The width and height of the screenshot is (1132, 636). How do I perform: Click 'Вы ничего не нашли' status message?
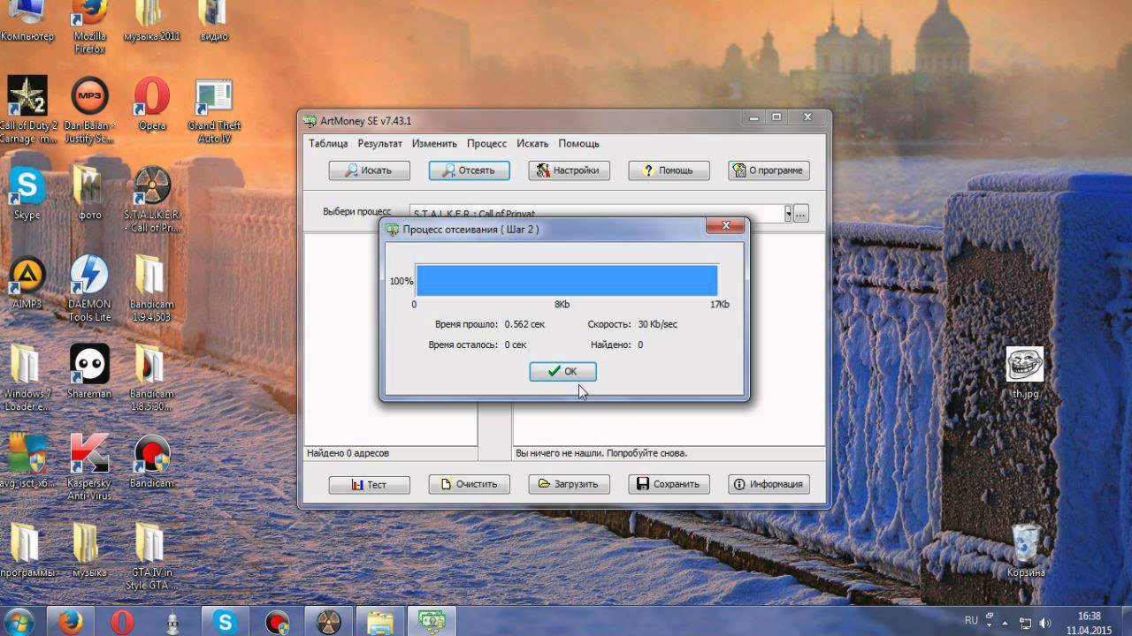click(x=601, y=453)
